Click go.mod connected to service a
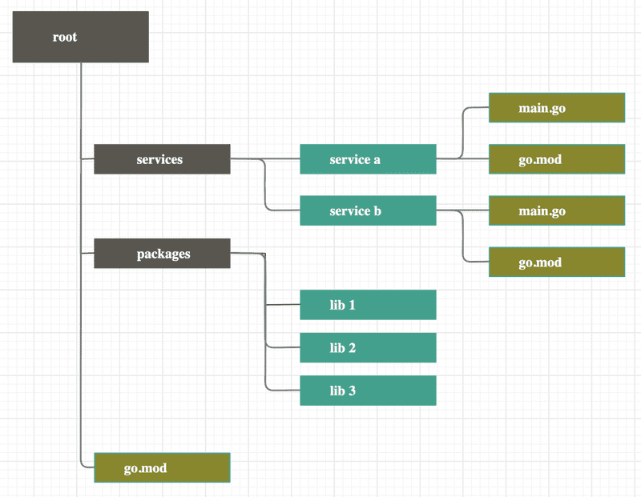Screen dimensions: 641x497 557,159
